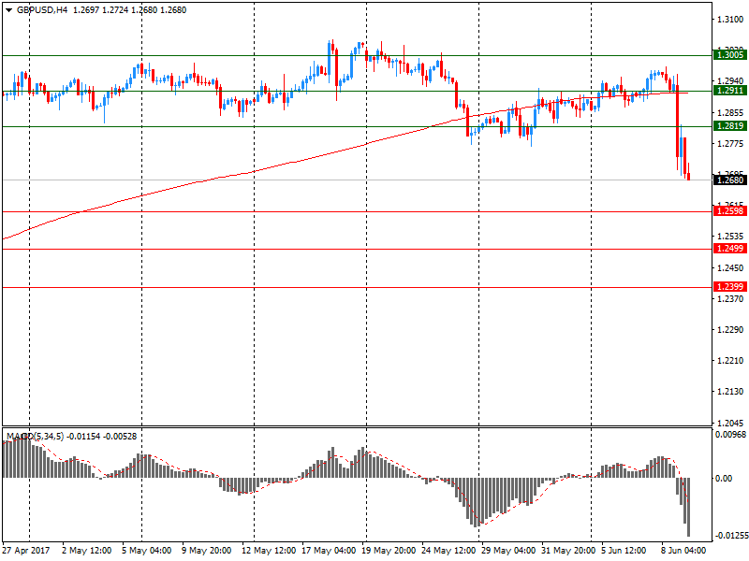
Task: Click the MACD zero level 0.00 label
Action: [x=724, y=479]
